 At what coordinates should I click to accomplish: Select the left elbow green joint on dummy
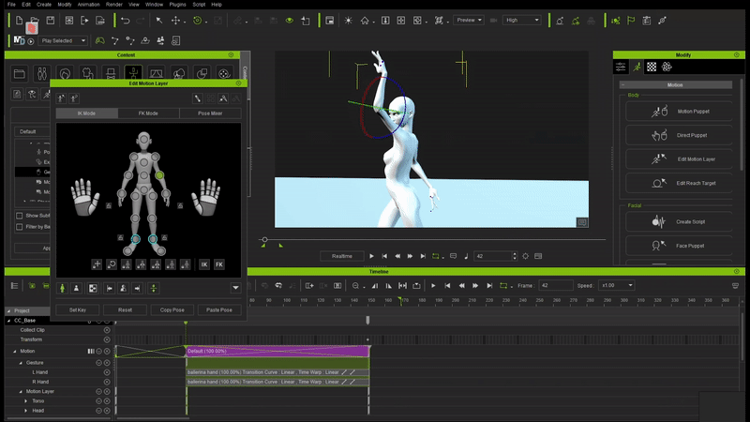tap(159, 175)
